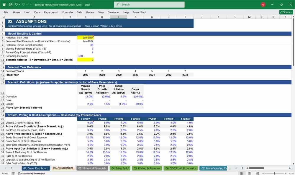Switch to 03. Historical Financials sheet
The height and width of the screenshot is (175, 295).
[92, 168]
